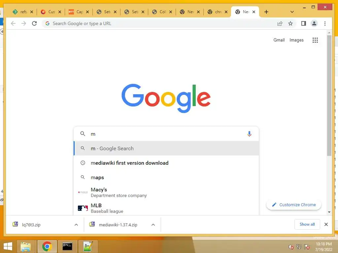Go back with the browser back arrow
Image resolution: width=338 pixels, height=253 pixels.
(x=13, y=23)
